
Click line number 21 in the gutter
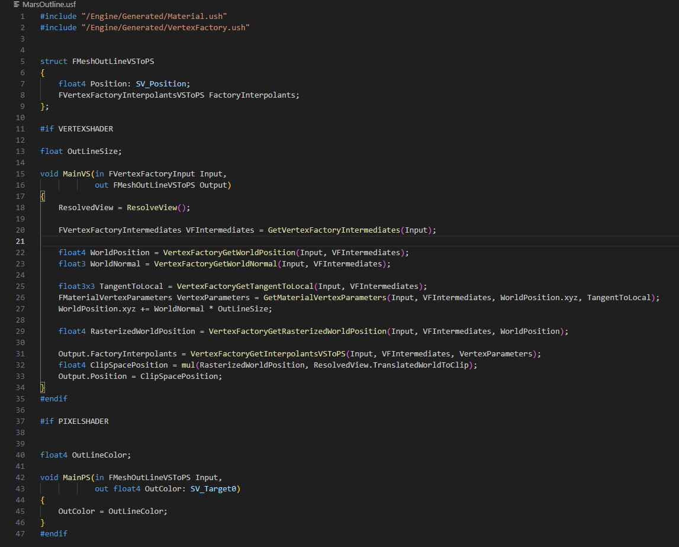[x=20, y=241]
